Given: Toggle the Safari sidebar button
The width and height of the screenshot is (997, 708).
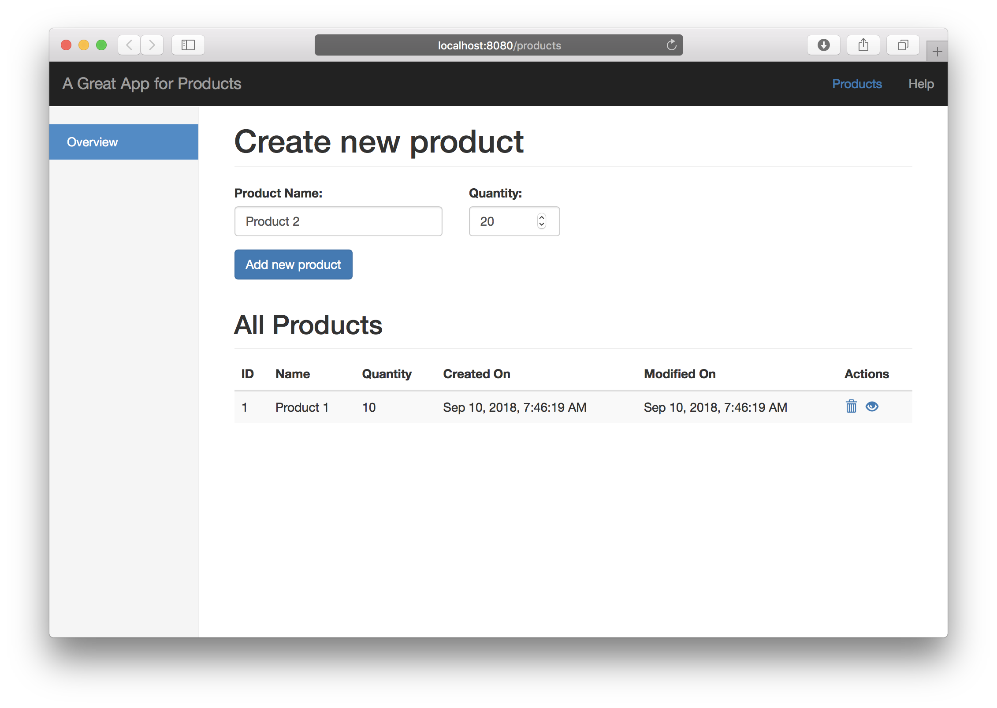Looking at the screenshot, I should pos(188,45).
